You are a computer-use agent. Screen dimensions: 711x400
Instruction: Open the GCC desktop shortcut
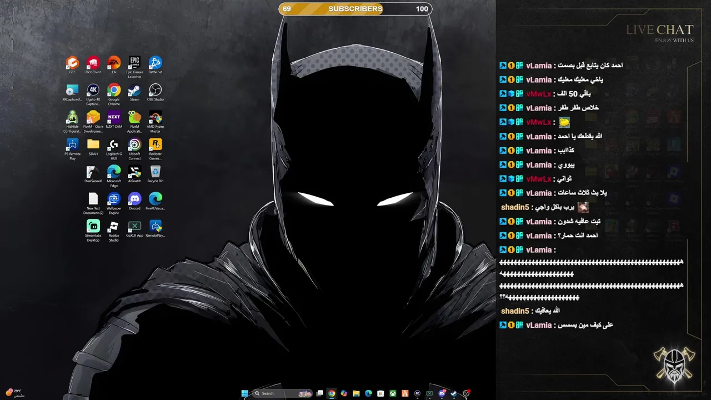coord(72,64)
